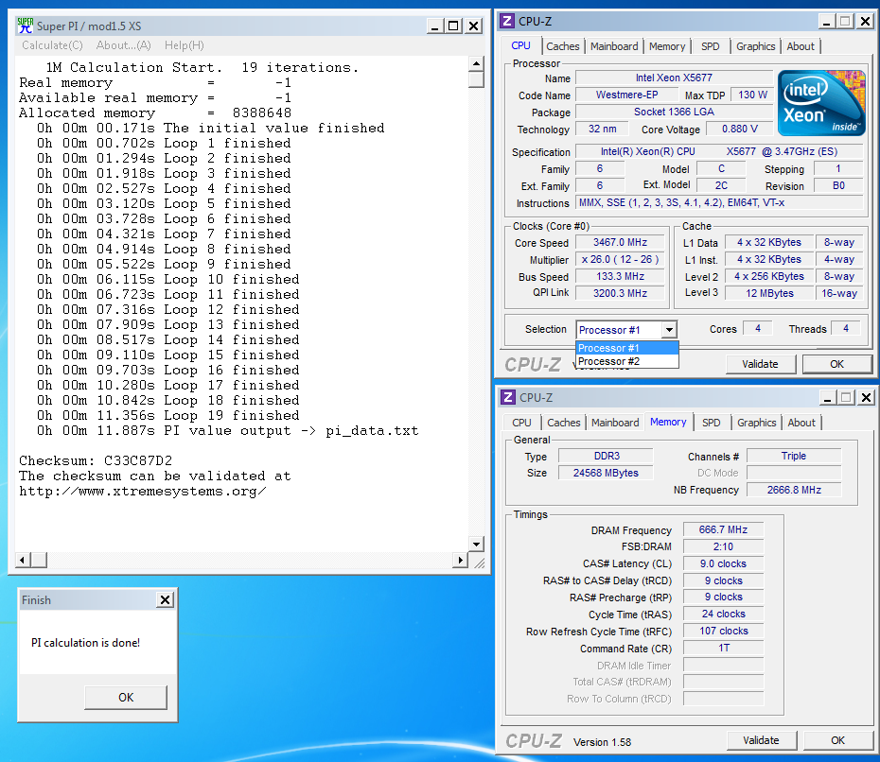Image resolution: width=880 pixels, height=762 pixels.
Task: Maximize the Super PI window
Action: pos(453,26)
